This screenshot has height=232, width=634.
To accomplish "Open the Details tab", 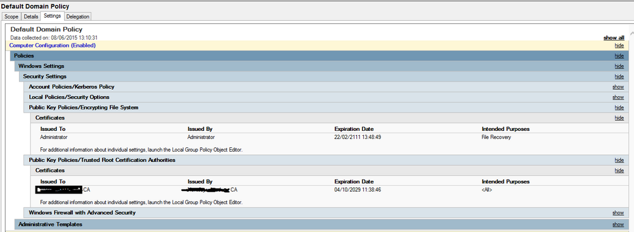I will [30, 16].
